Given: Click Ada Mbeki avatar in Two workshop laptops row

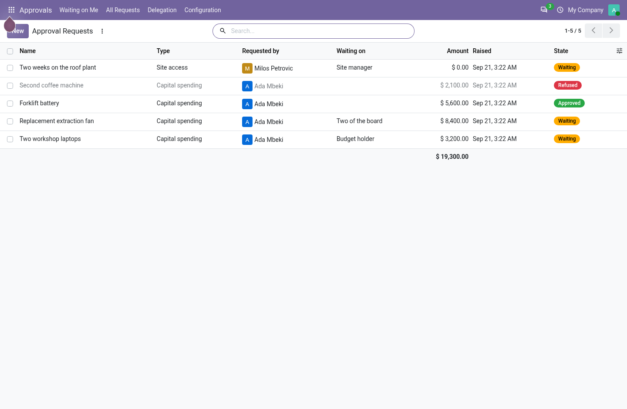Looking at the screenshot, I should tap(247, 140).
